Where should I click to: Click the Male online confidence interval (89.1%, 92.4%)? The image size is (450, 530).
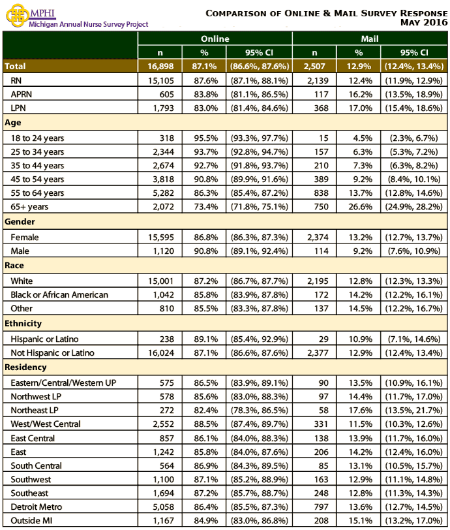(x=260, y=251)
